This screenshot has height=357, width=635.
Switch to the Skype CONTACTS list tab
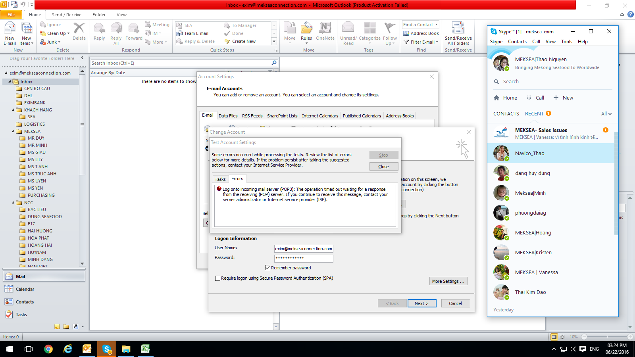[x=506, y=114]
